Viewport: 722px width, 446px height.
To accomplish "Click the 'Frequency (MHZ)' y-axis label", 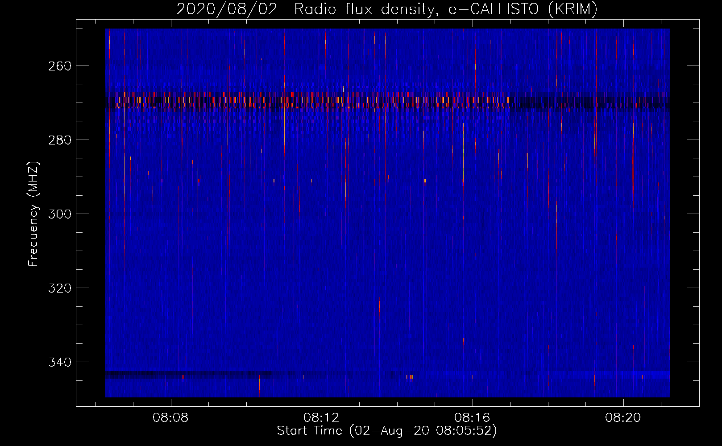I will pyautogui.click(x=33, y=214).
